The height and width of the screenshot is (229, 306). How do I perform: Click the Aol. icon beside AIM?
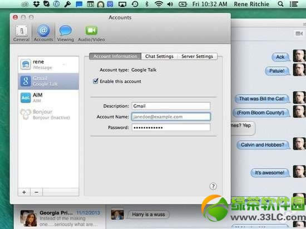(26, 98)
